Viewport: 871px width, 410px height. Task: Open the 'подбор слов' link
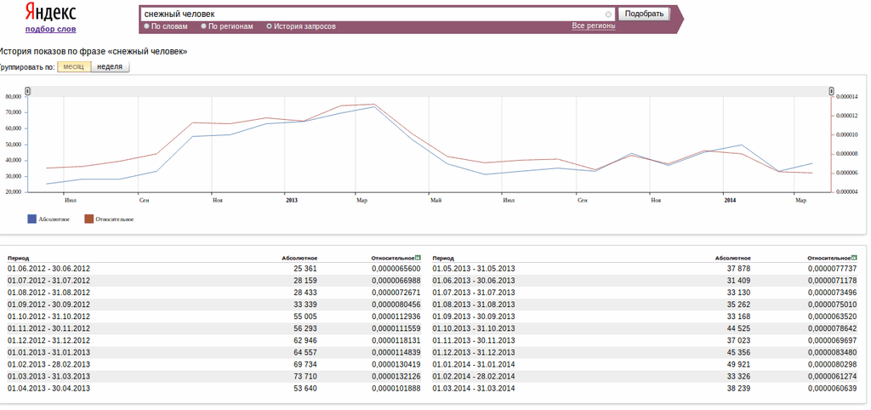(x=50, y=29)
